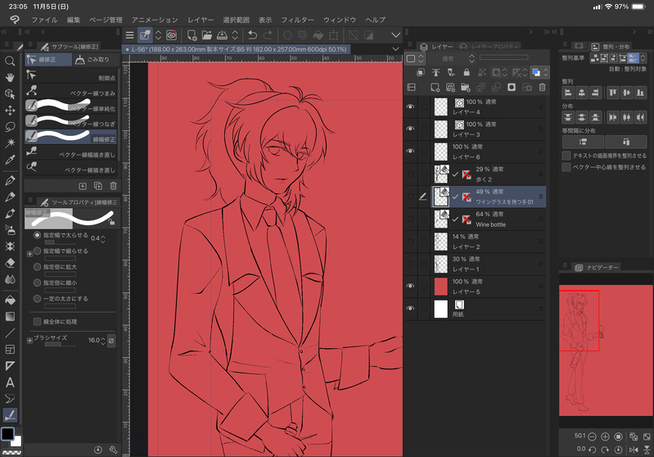Check テキストの描画境界を整列させる option

(x=566, y=155)
